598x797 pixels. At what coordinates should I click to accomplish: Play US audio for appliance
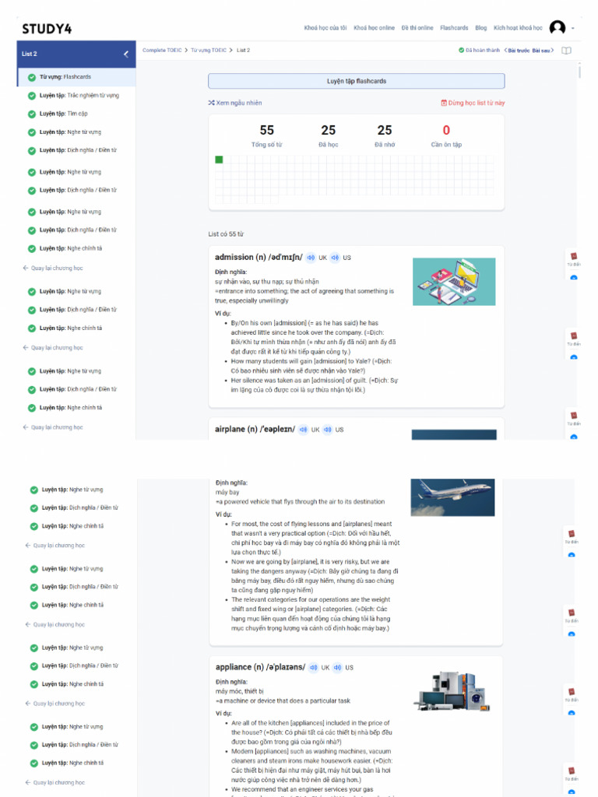(338, 667)
